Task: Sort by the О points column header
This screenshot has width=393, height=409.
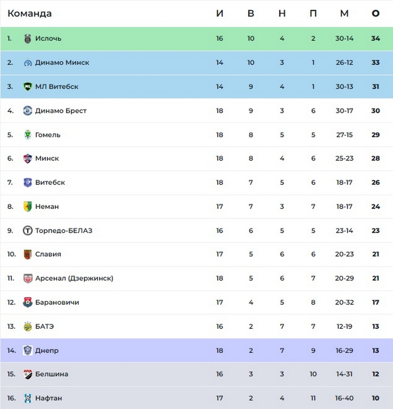Action: click(376, 14)
